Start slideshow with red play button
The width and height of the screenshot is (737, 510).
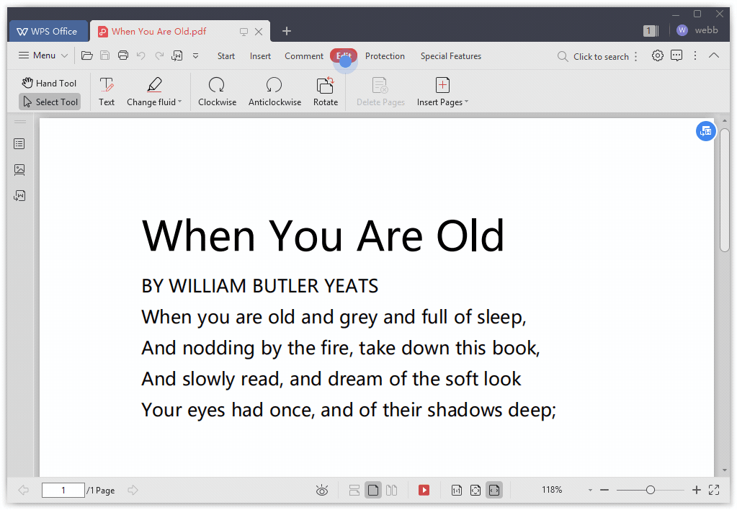coord(424,490)
